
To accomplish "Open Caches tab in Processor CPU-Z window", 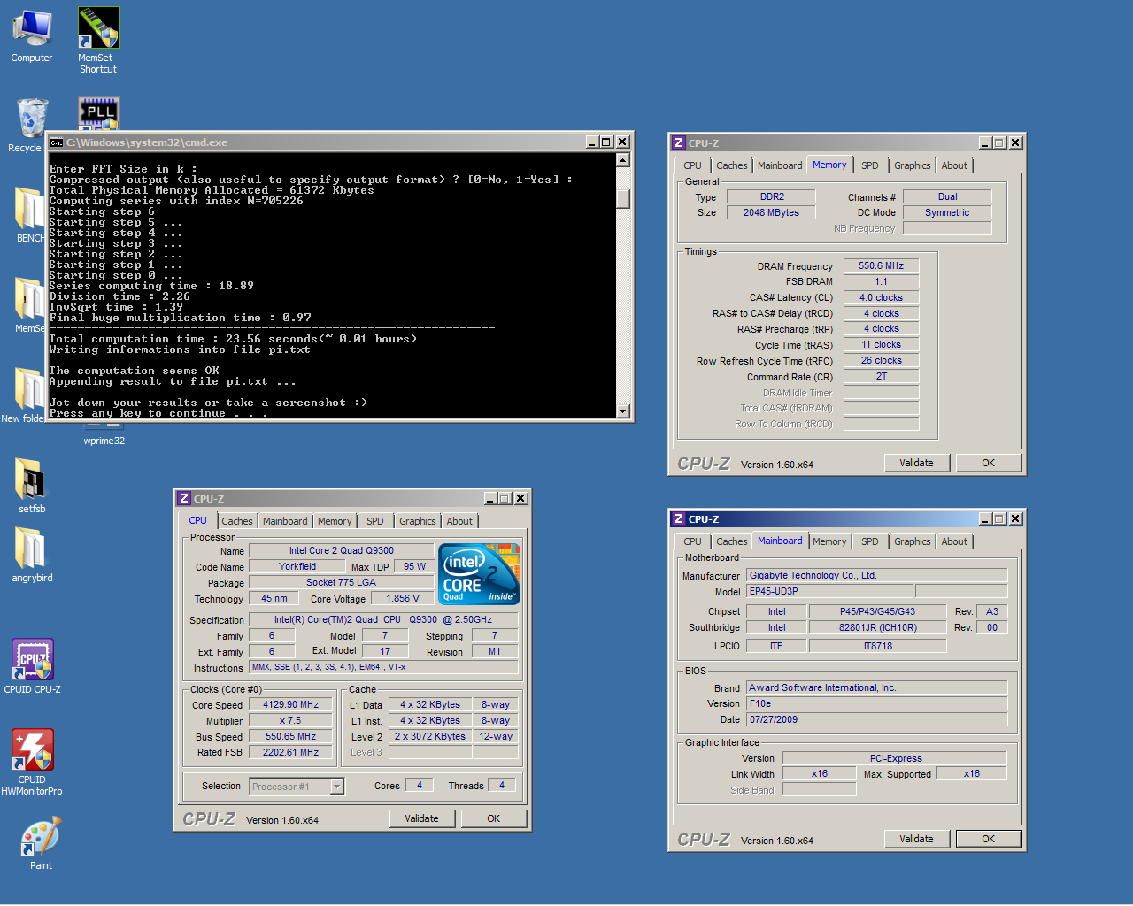I will point(237,521).
